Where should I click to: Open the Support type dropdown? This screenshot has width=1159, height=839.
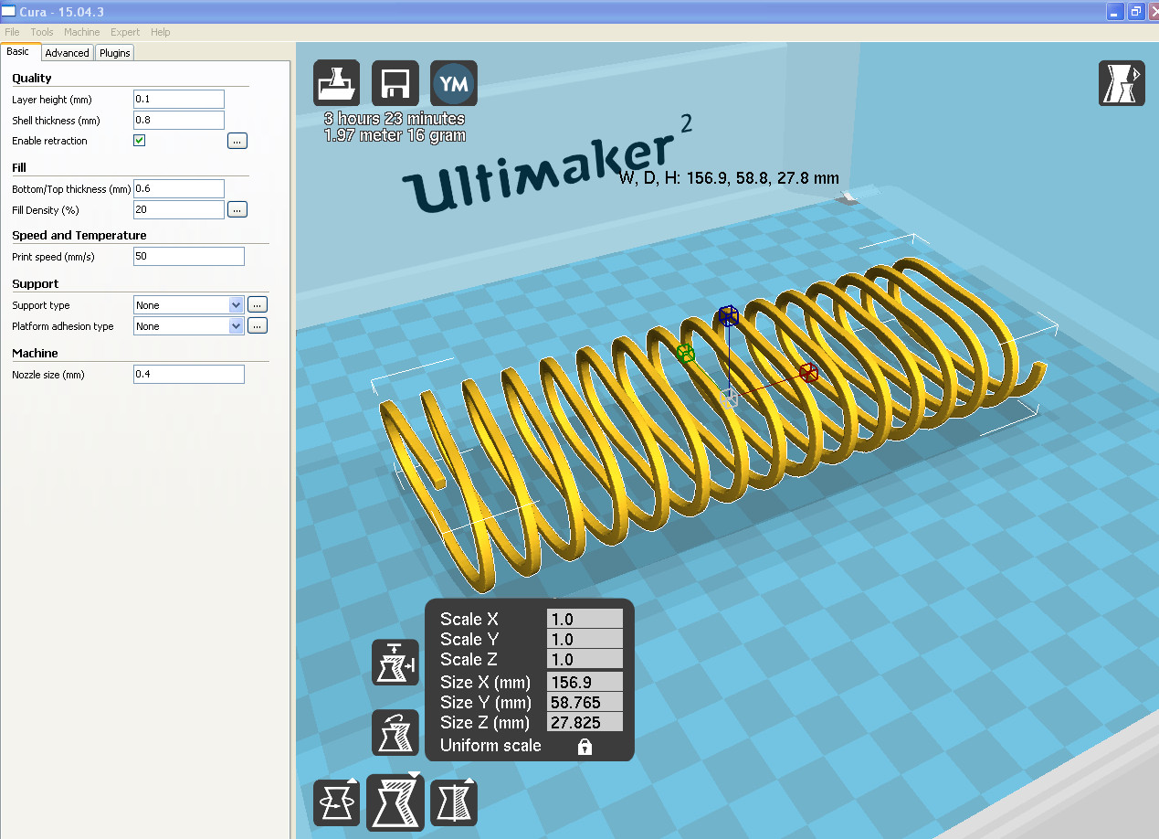tap(188, 304)
